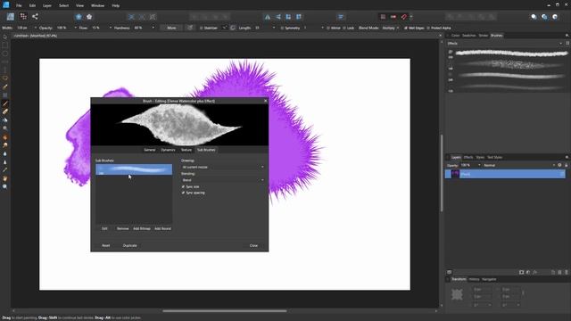Select the Move tool in left toolbar
The width and height of the screenshot is (571, 321).
[x=4, y=37]
